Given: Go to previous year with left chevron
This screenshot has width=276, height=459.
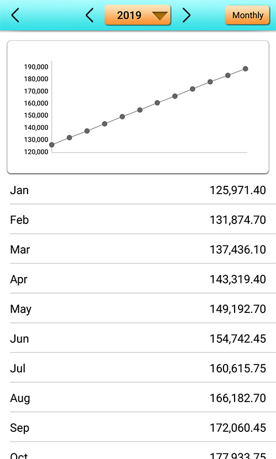Looking at the screenshot, I should [89, 15].
